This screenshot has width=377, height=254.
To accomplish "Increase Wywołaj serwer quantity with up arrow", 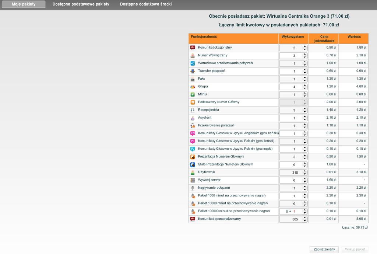I will tap(304, 179).
